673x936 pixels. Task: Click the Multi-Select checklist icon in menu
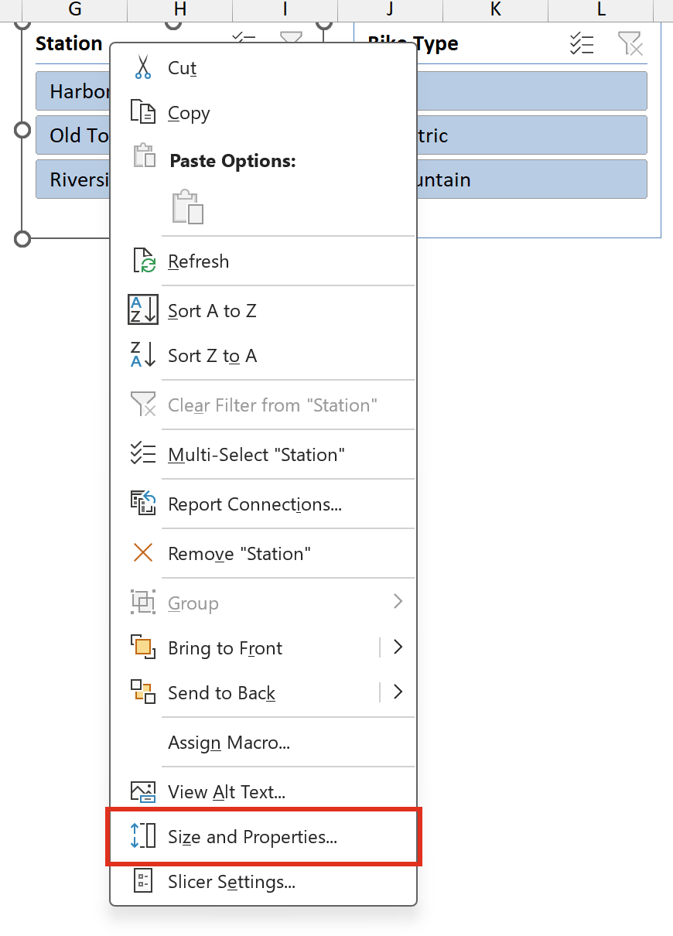click(143, 454)
